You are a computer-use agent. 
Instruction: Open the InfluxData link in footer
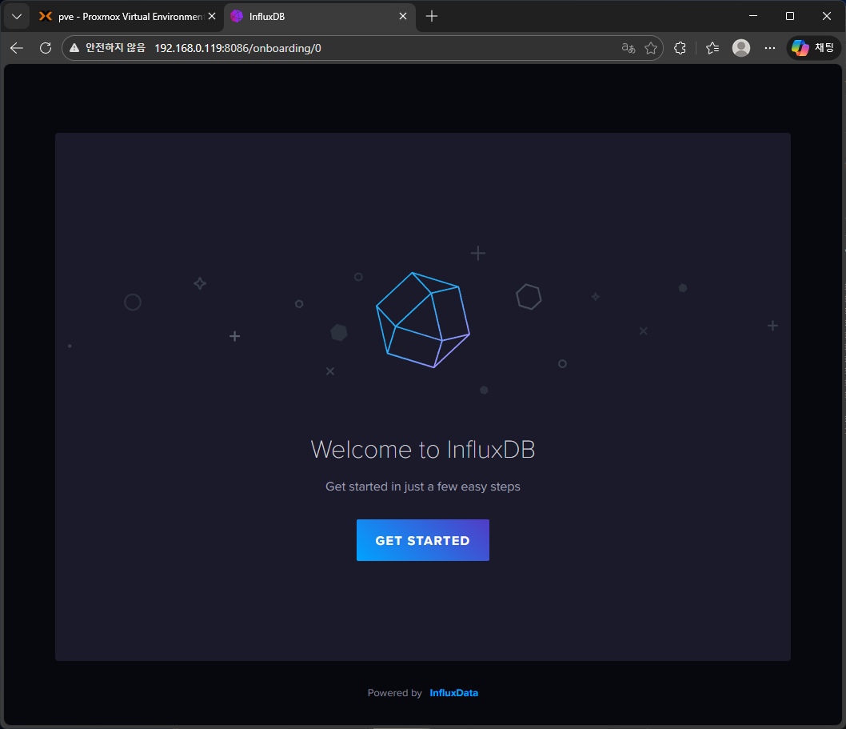453,693
